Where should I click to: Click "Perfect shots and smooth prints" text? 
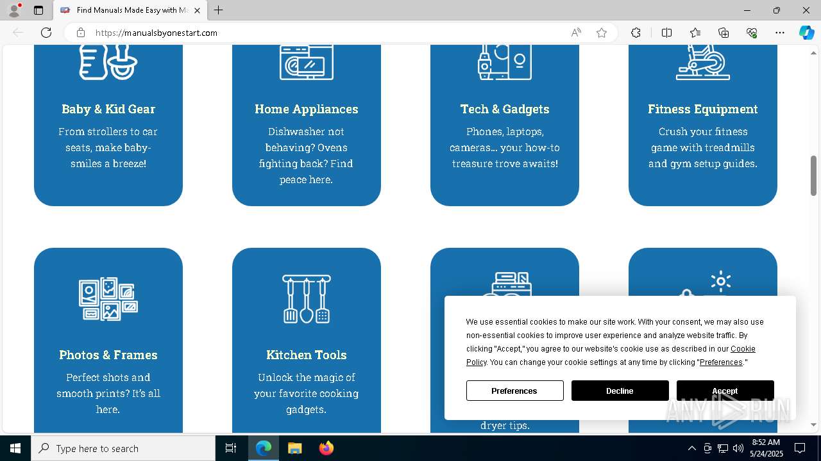click(x=108, y=393)
